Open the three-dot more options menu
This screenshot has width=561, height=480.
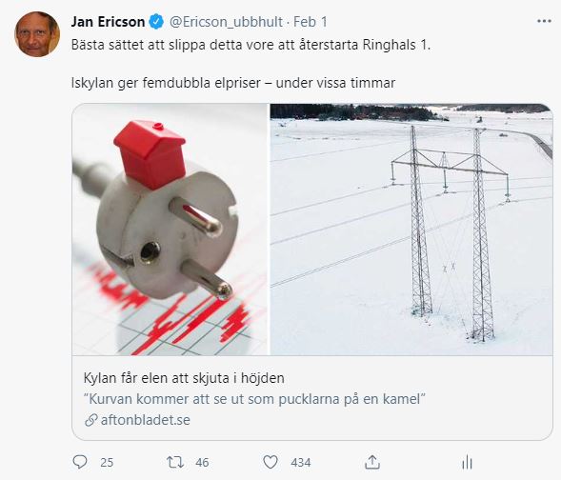pyautogui.click(x=544, y=22)
